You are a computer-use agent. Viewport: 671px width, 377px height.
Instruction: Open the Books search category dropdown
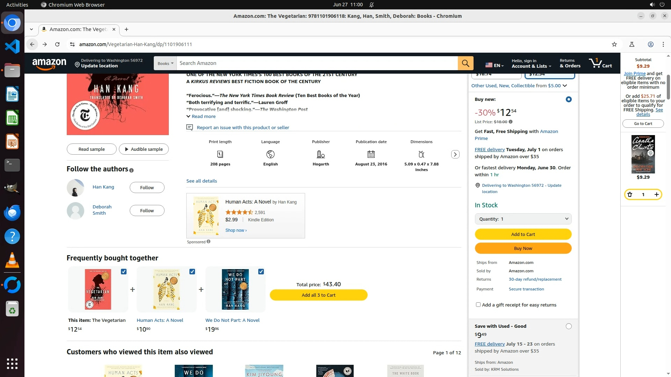tap(165, 64)
